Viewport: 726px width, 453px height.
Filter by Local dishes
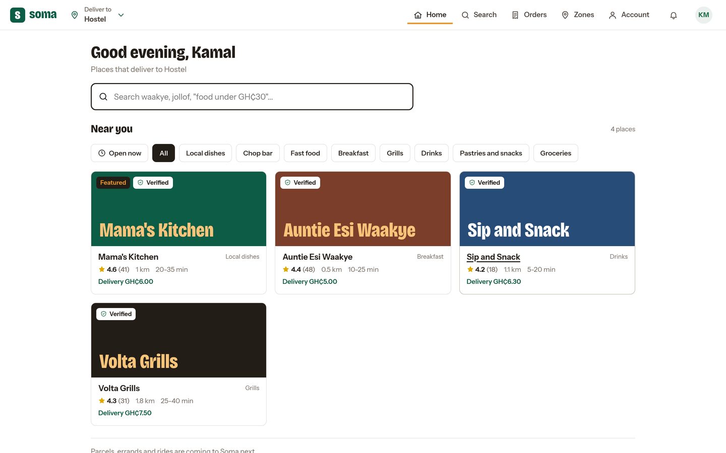(x=205, y=153)
